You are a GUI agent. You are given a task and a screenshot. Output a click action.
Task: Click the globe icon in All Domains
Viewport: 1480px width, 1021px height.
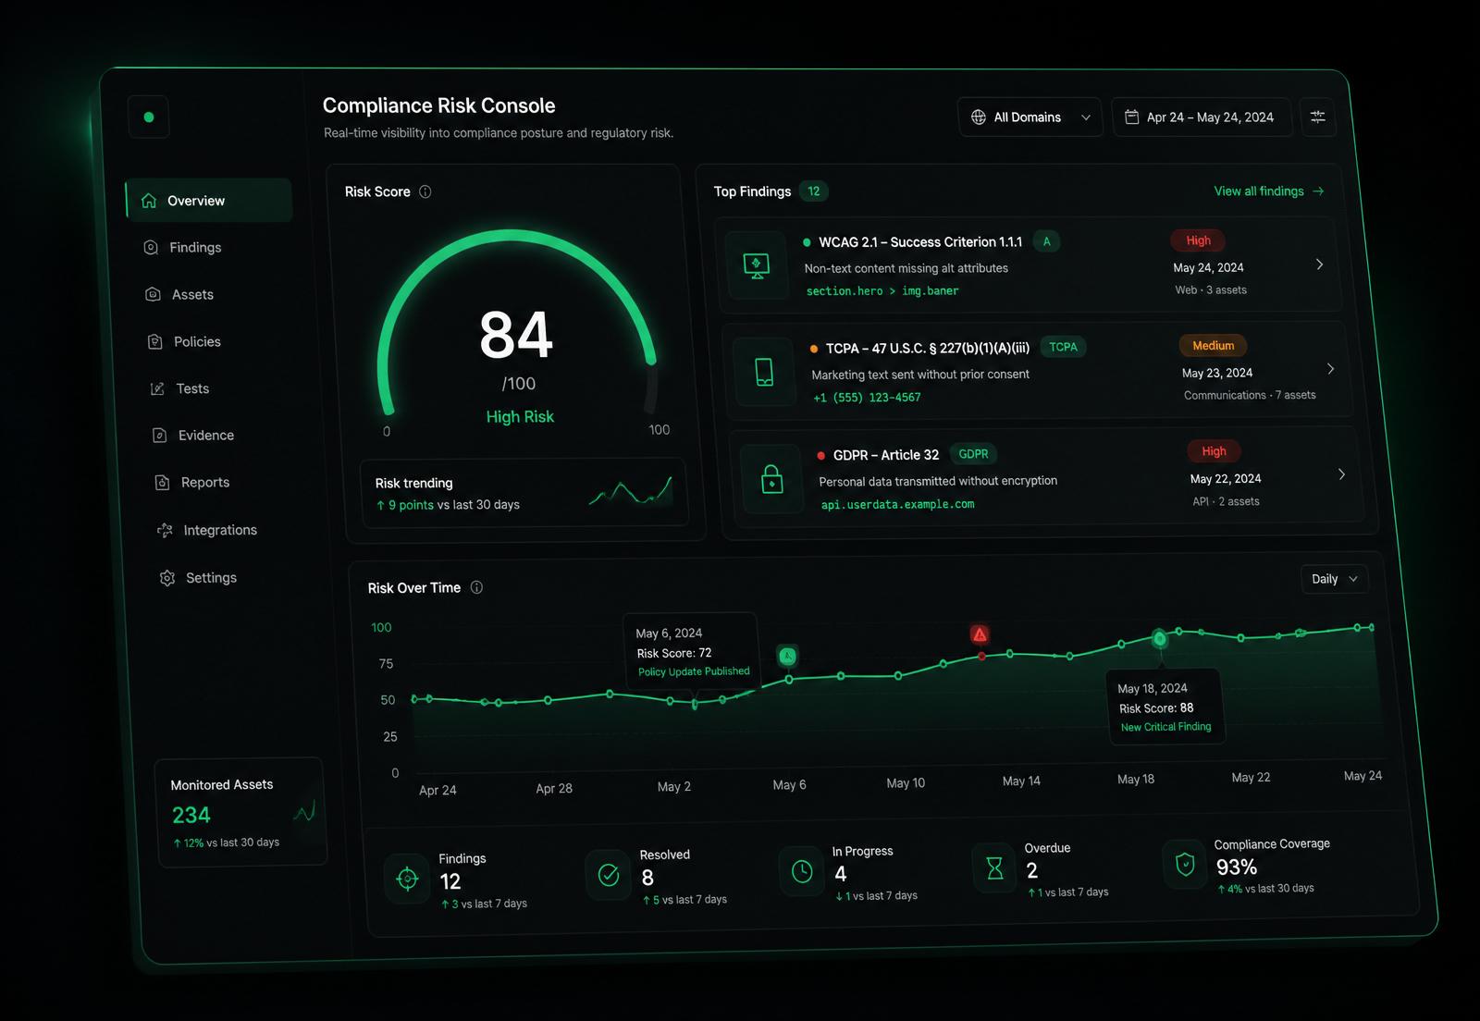pyautogui.click(x=978, y=117)
